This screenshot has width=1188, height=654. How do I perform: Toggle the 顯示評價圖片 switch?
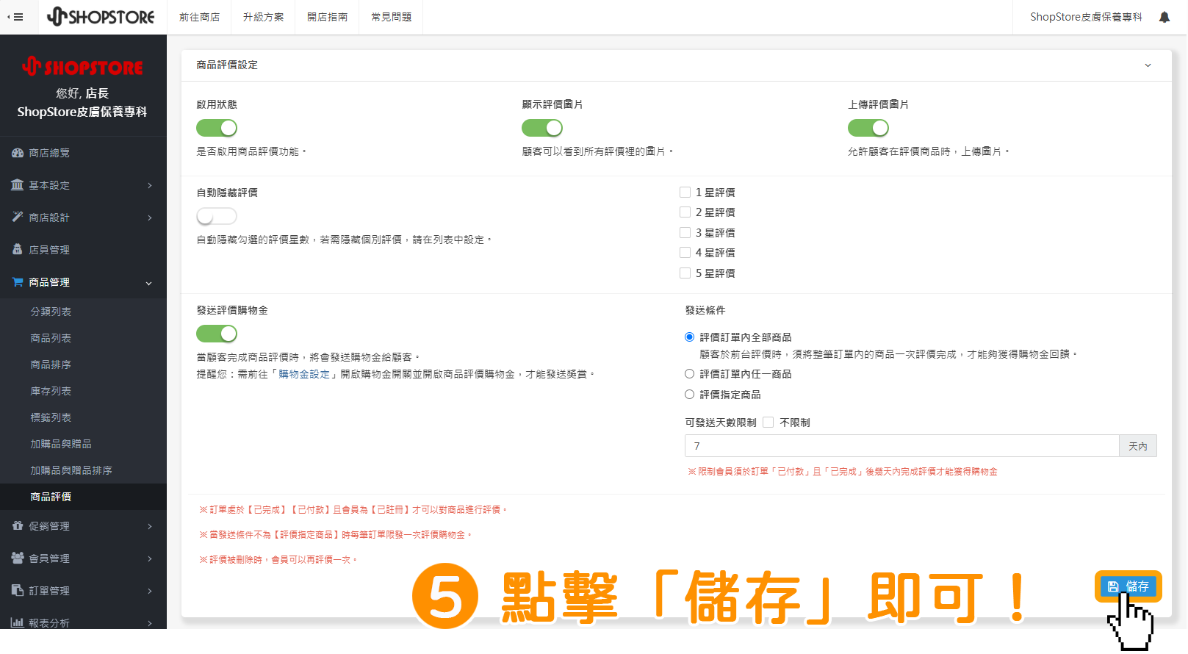[542, 128]
